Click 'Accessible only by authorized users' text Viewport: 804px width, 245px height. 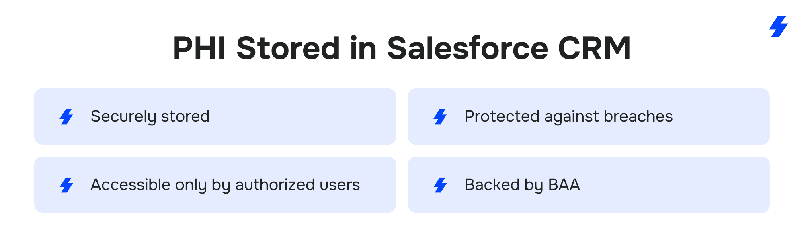(x=225, y=185)
